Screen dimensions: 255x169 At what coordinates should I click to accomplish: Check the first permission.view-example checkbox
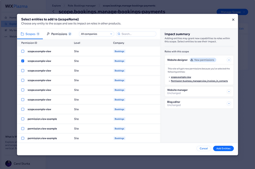tap(23, 119)
